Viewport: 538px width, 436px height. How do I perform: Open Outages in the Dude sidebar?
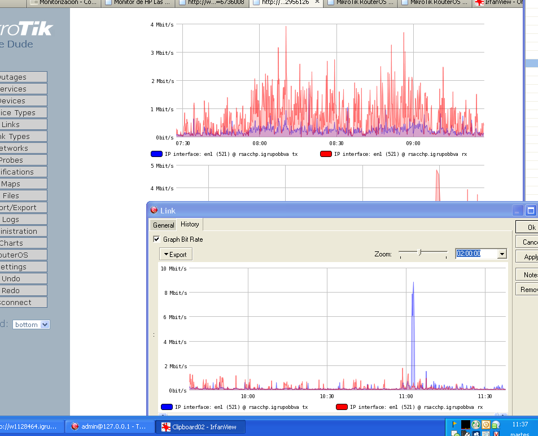point(23,77)
